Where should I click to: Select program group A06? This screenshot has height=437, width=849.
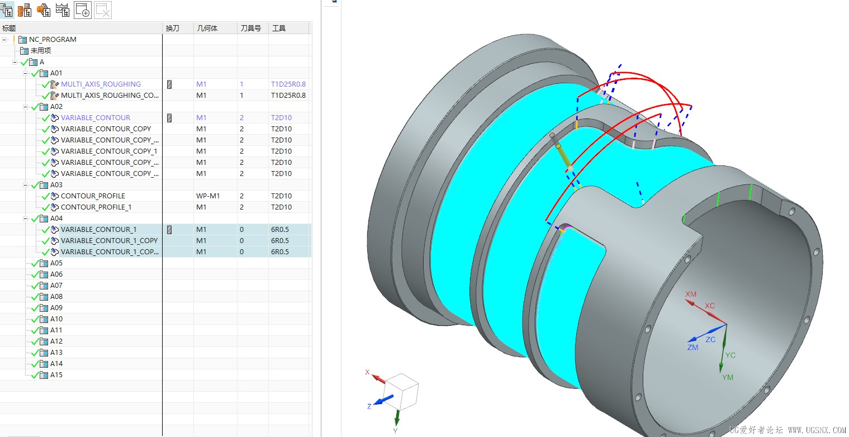pyautogui.click(x=56, y=274)
